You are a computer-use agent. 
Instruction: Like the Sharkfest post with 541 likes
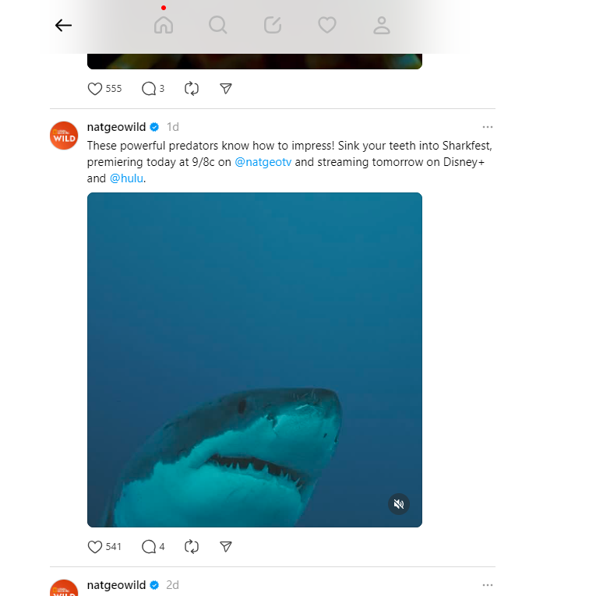[95, 547]
